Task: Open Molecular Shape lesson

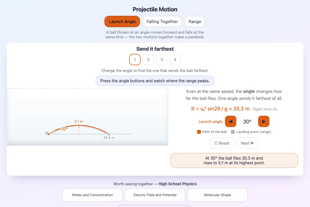Action: pyautogui.click(x=218, y=195)
